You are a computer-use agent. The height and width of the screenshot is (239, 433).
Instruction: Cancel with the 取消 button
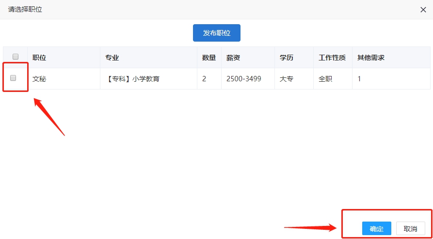point(410,229)
